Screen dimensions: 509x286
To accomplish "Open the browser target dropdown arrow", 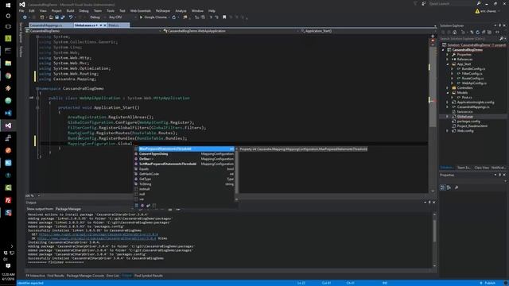I will pos(169,17).
